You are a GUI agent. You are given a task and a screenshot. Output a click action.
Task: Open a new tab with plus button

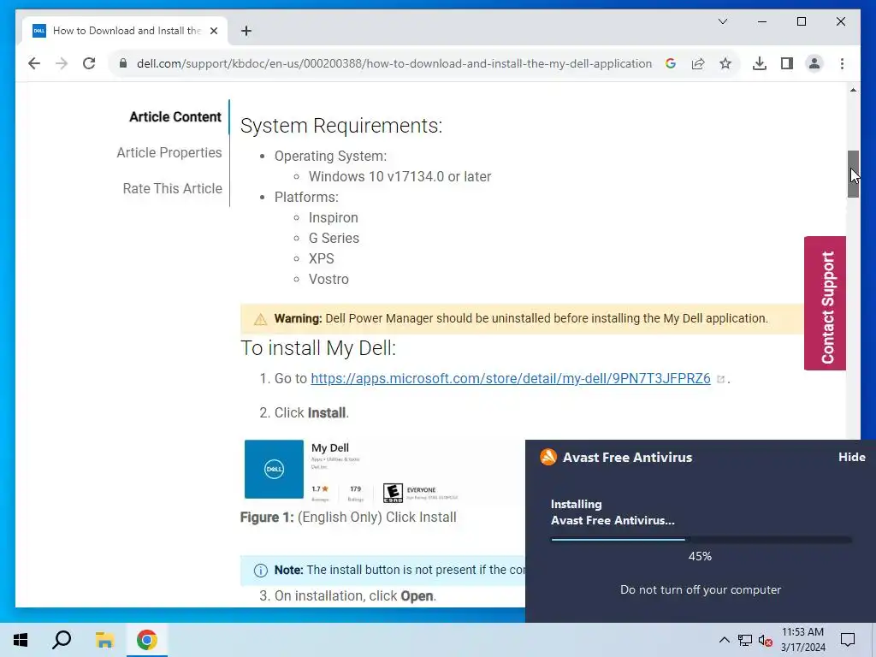(x=246, y=31)
